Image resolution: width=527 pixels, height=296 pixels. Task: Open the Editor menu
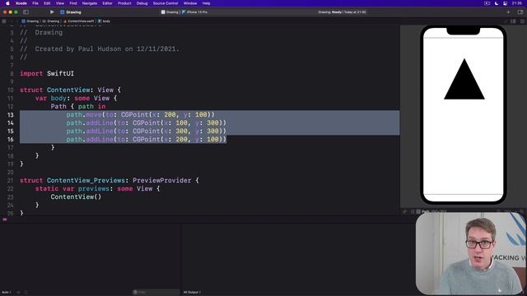[x=107, y=3]
